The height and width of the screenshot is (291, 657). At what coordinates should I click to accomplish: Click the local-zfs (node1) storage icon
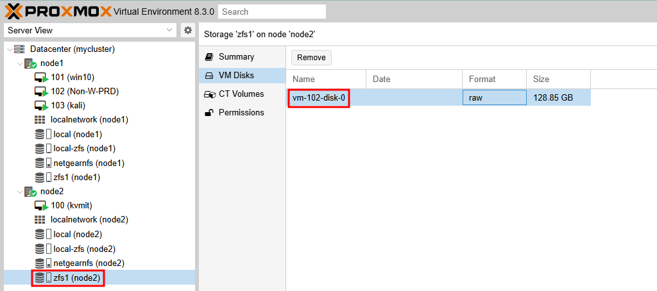tap(43, 149)
